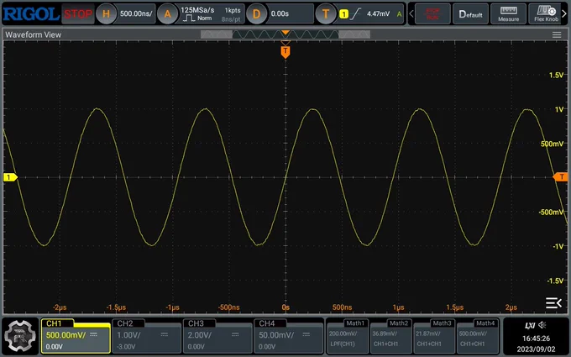Click the STOP/RUN button
Viewport: 571px width, 357px height.
pyautogui.click(x=432, y=13)
